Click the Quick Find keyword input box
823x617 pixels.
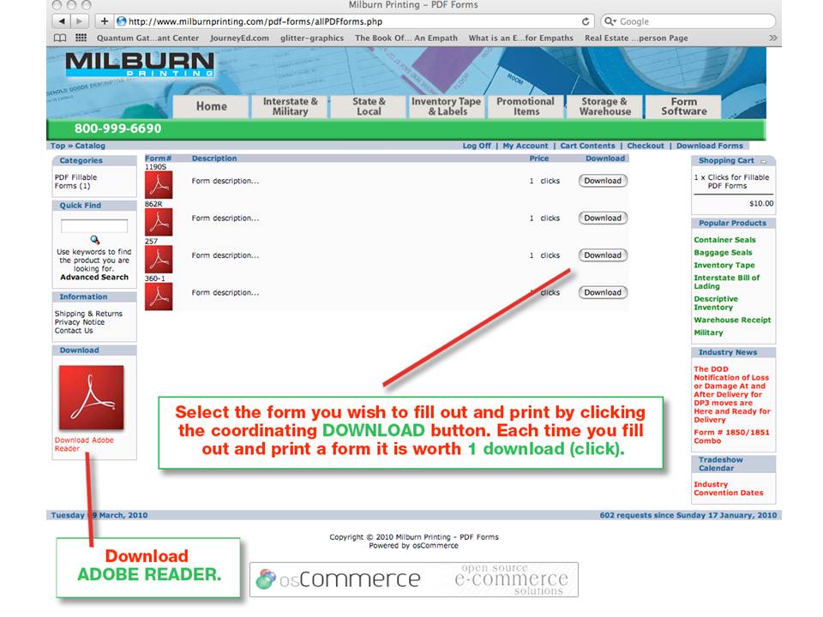tap(94, 225)
